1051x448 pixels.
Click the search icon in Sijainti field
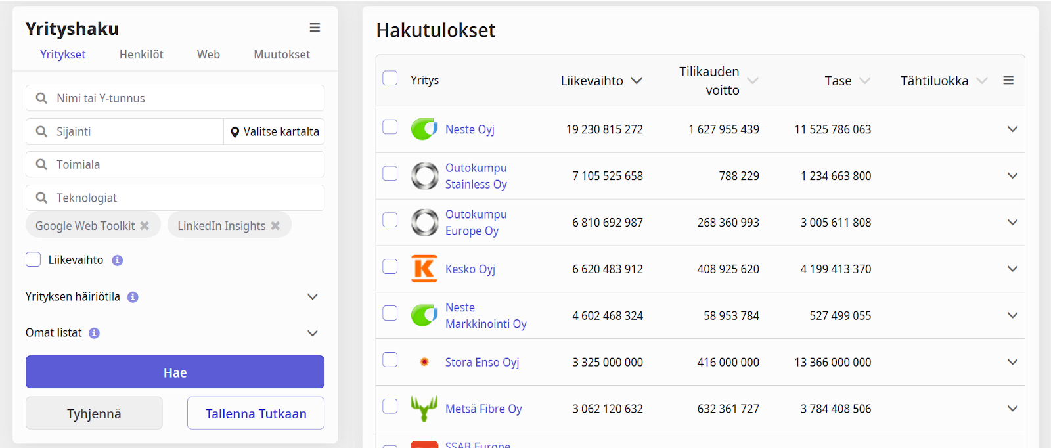[x=41, y=131]
